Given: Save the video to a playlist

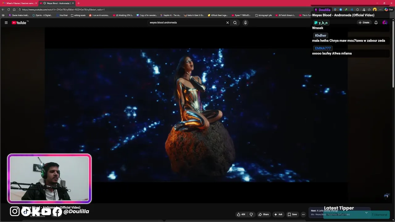Looking at the screenshot, I should tap(292, 214).
